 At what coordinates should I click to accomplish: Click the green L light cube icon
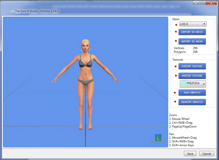158,138
